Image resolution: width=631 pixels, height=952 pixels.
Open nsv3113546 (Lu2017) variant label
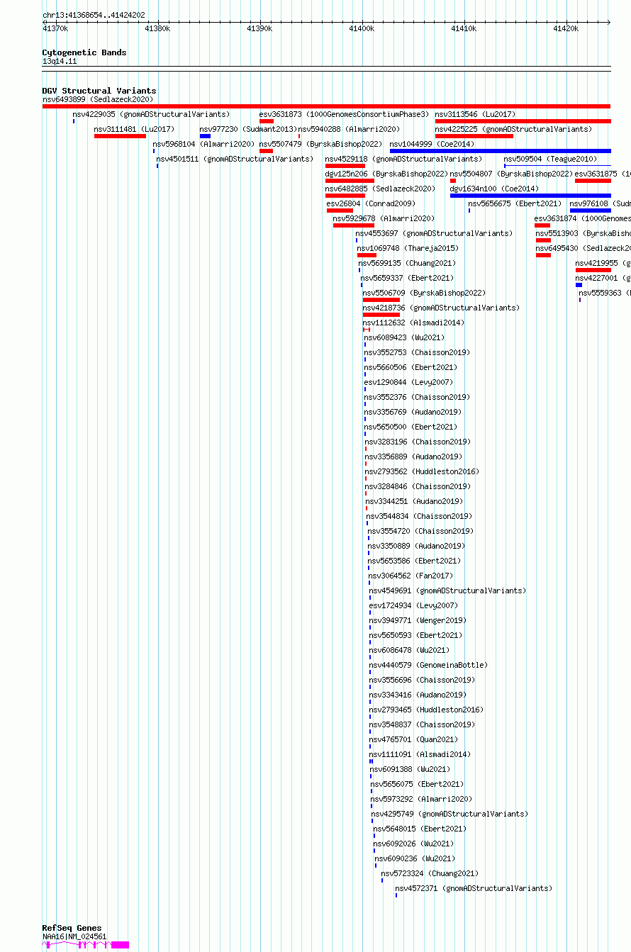pyautogui.click(x=475, y=114)
